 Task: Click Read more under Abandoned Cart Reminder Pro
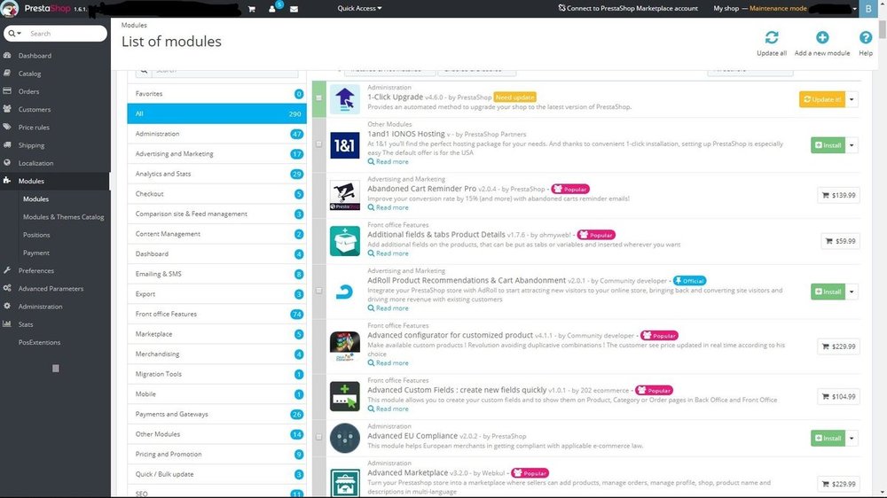click(x=391, y=207)
